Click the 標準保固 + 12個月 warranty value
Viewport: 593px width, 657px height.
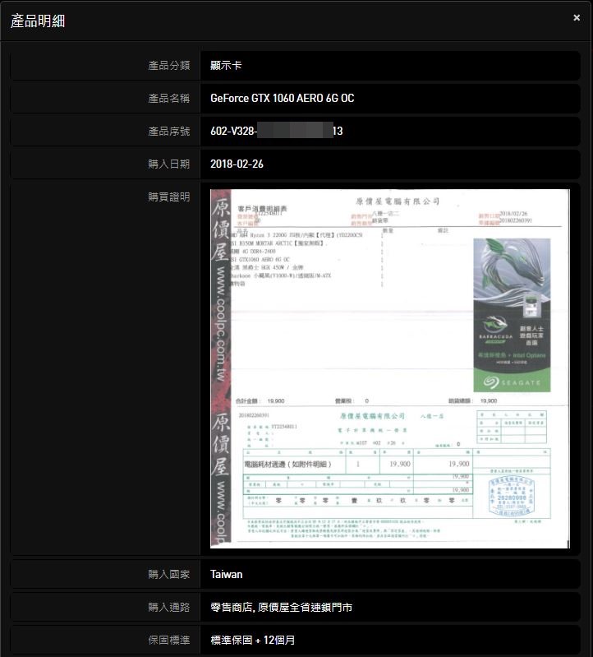252,640
